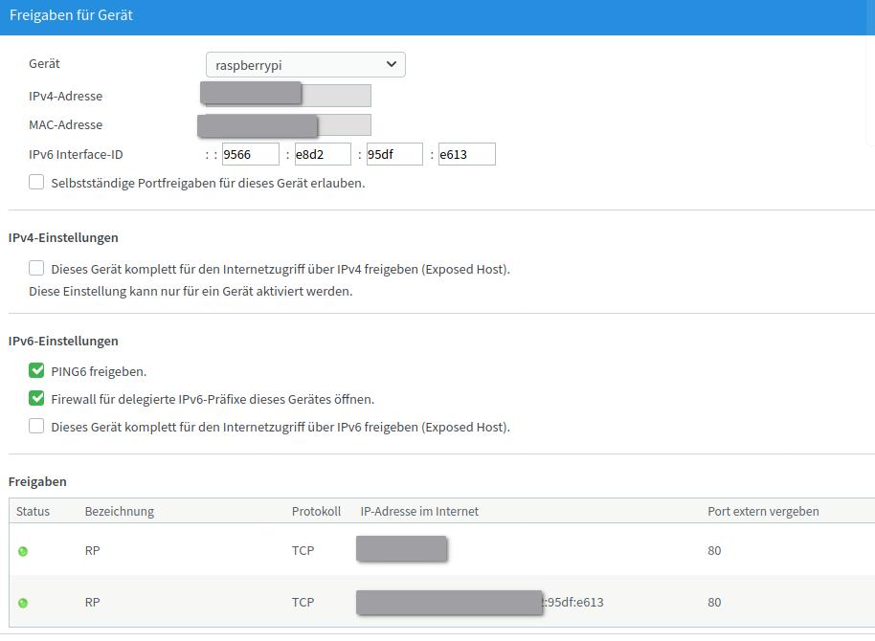Click the IP-Adresse im Internet header
This screenshot has width=875, height=641.
(x=419, y=511)
